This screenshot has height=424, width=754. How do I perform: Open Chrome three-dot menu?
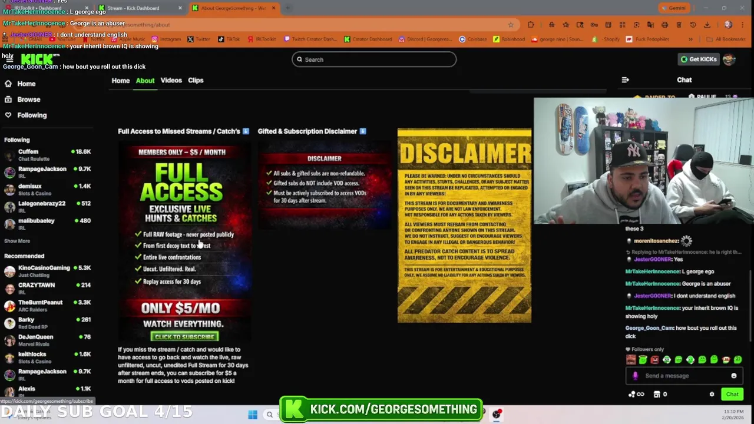(x=742, y=25)
